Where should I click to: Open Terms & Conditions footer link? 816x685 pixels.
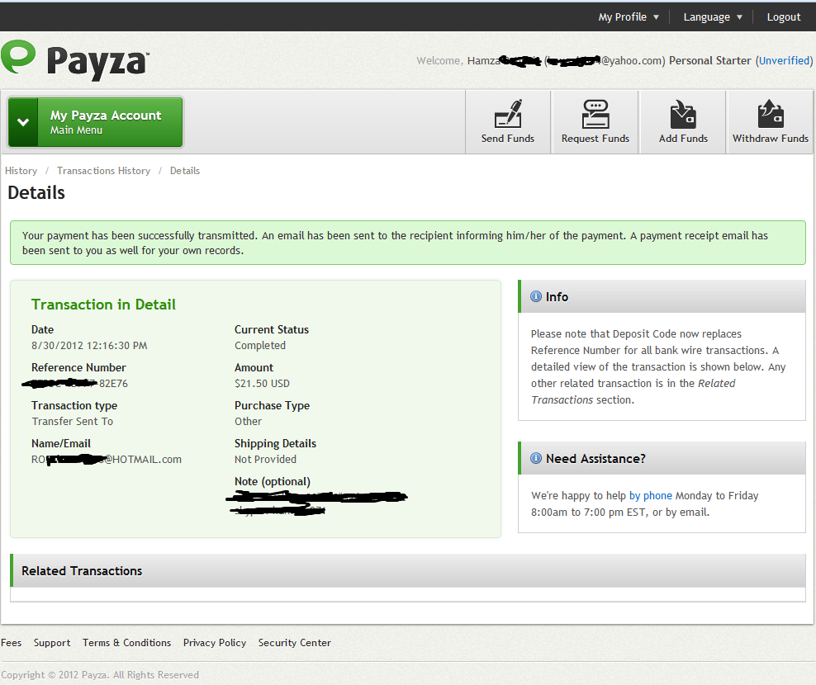click(126, 642)
